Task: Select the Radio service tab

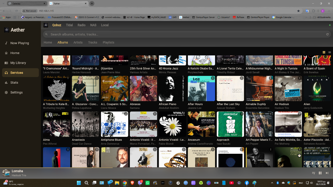Action: pos(81,25)
